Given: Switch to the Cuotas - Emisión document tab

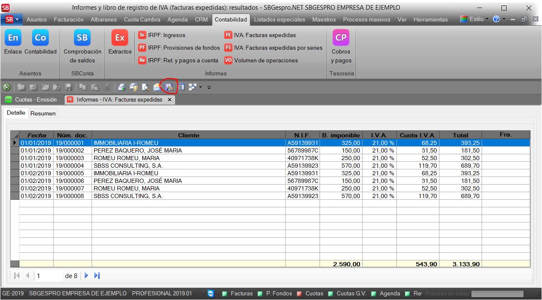Looking at the screenshot, I should click(32, 100).
